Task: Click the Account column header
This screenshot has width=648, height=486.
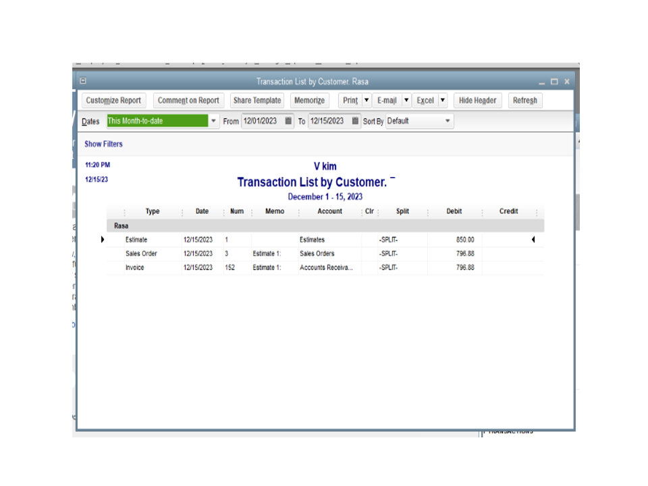Action: coord(330,211)
